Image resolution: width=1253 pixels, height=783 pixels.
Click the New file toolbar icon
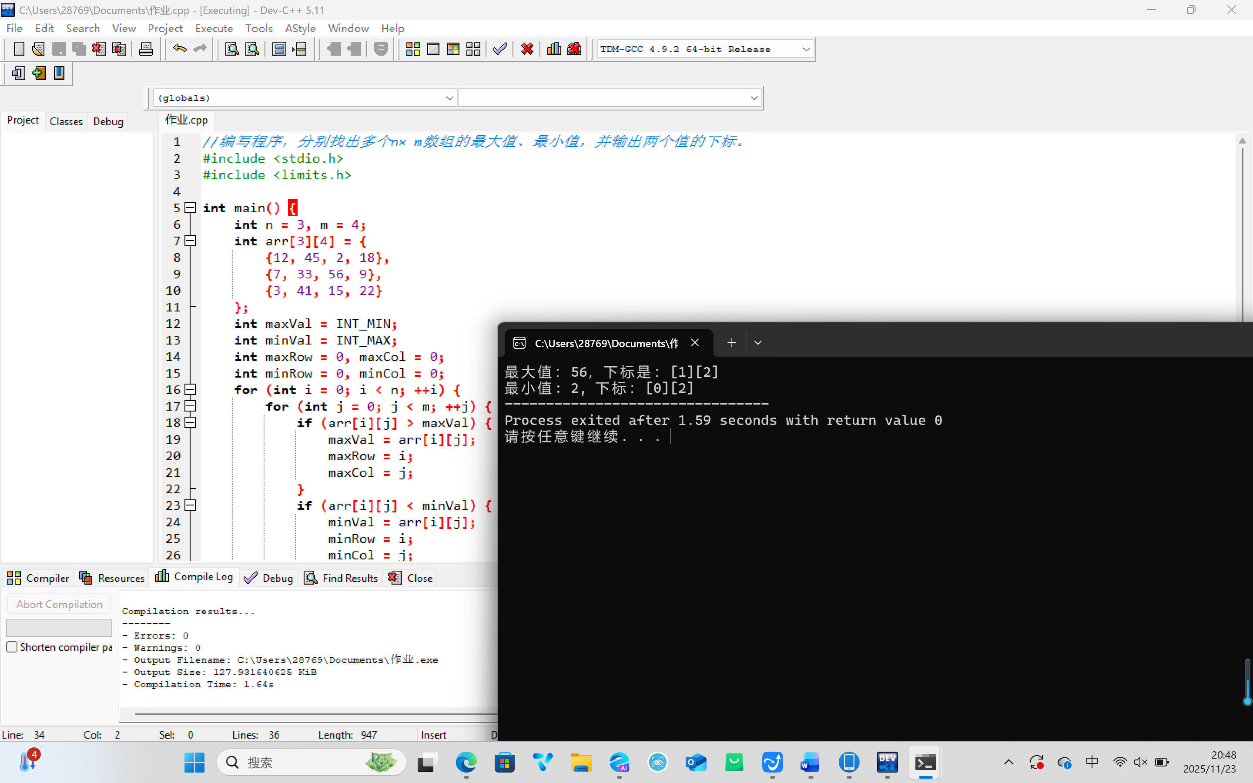click(x=19, y=49)
